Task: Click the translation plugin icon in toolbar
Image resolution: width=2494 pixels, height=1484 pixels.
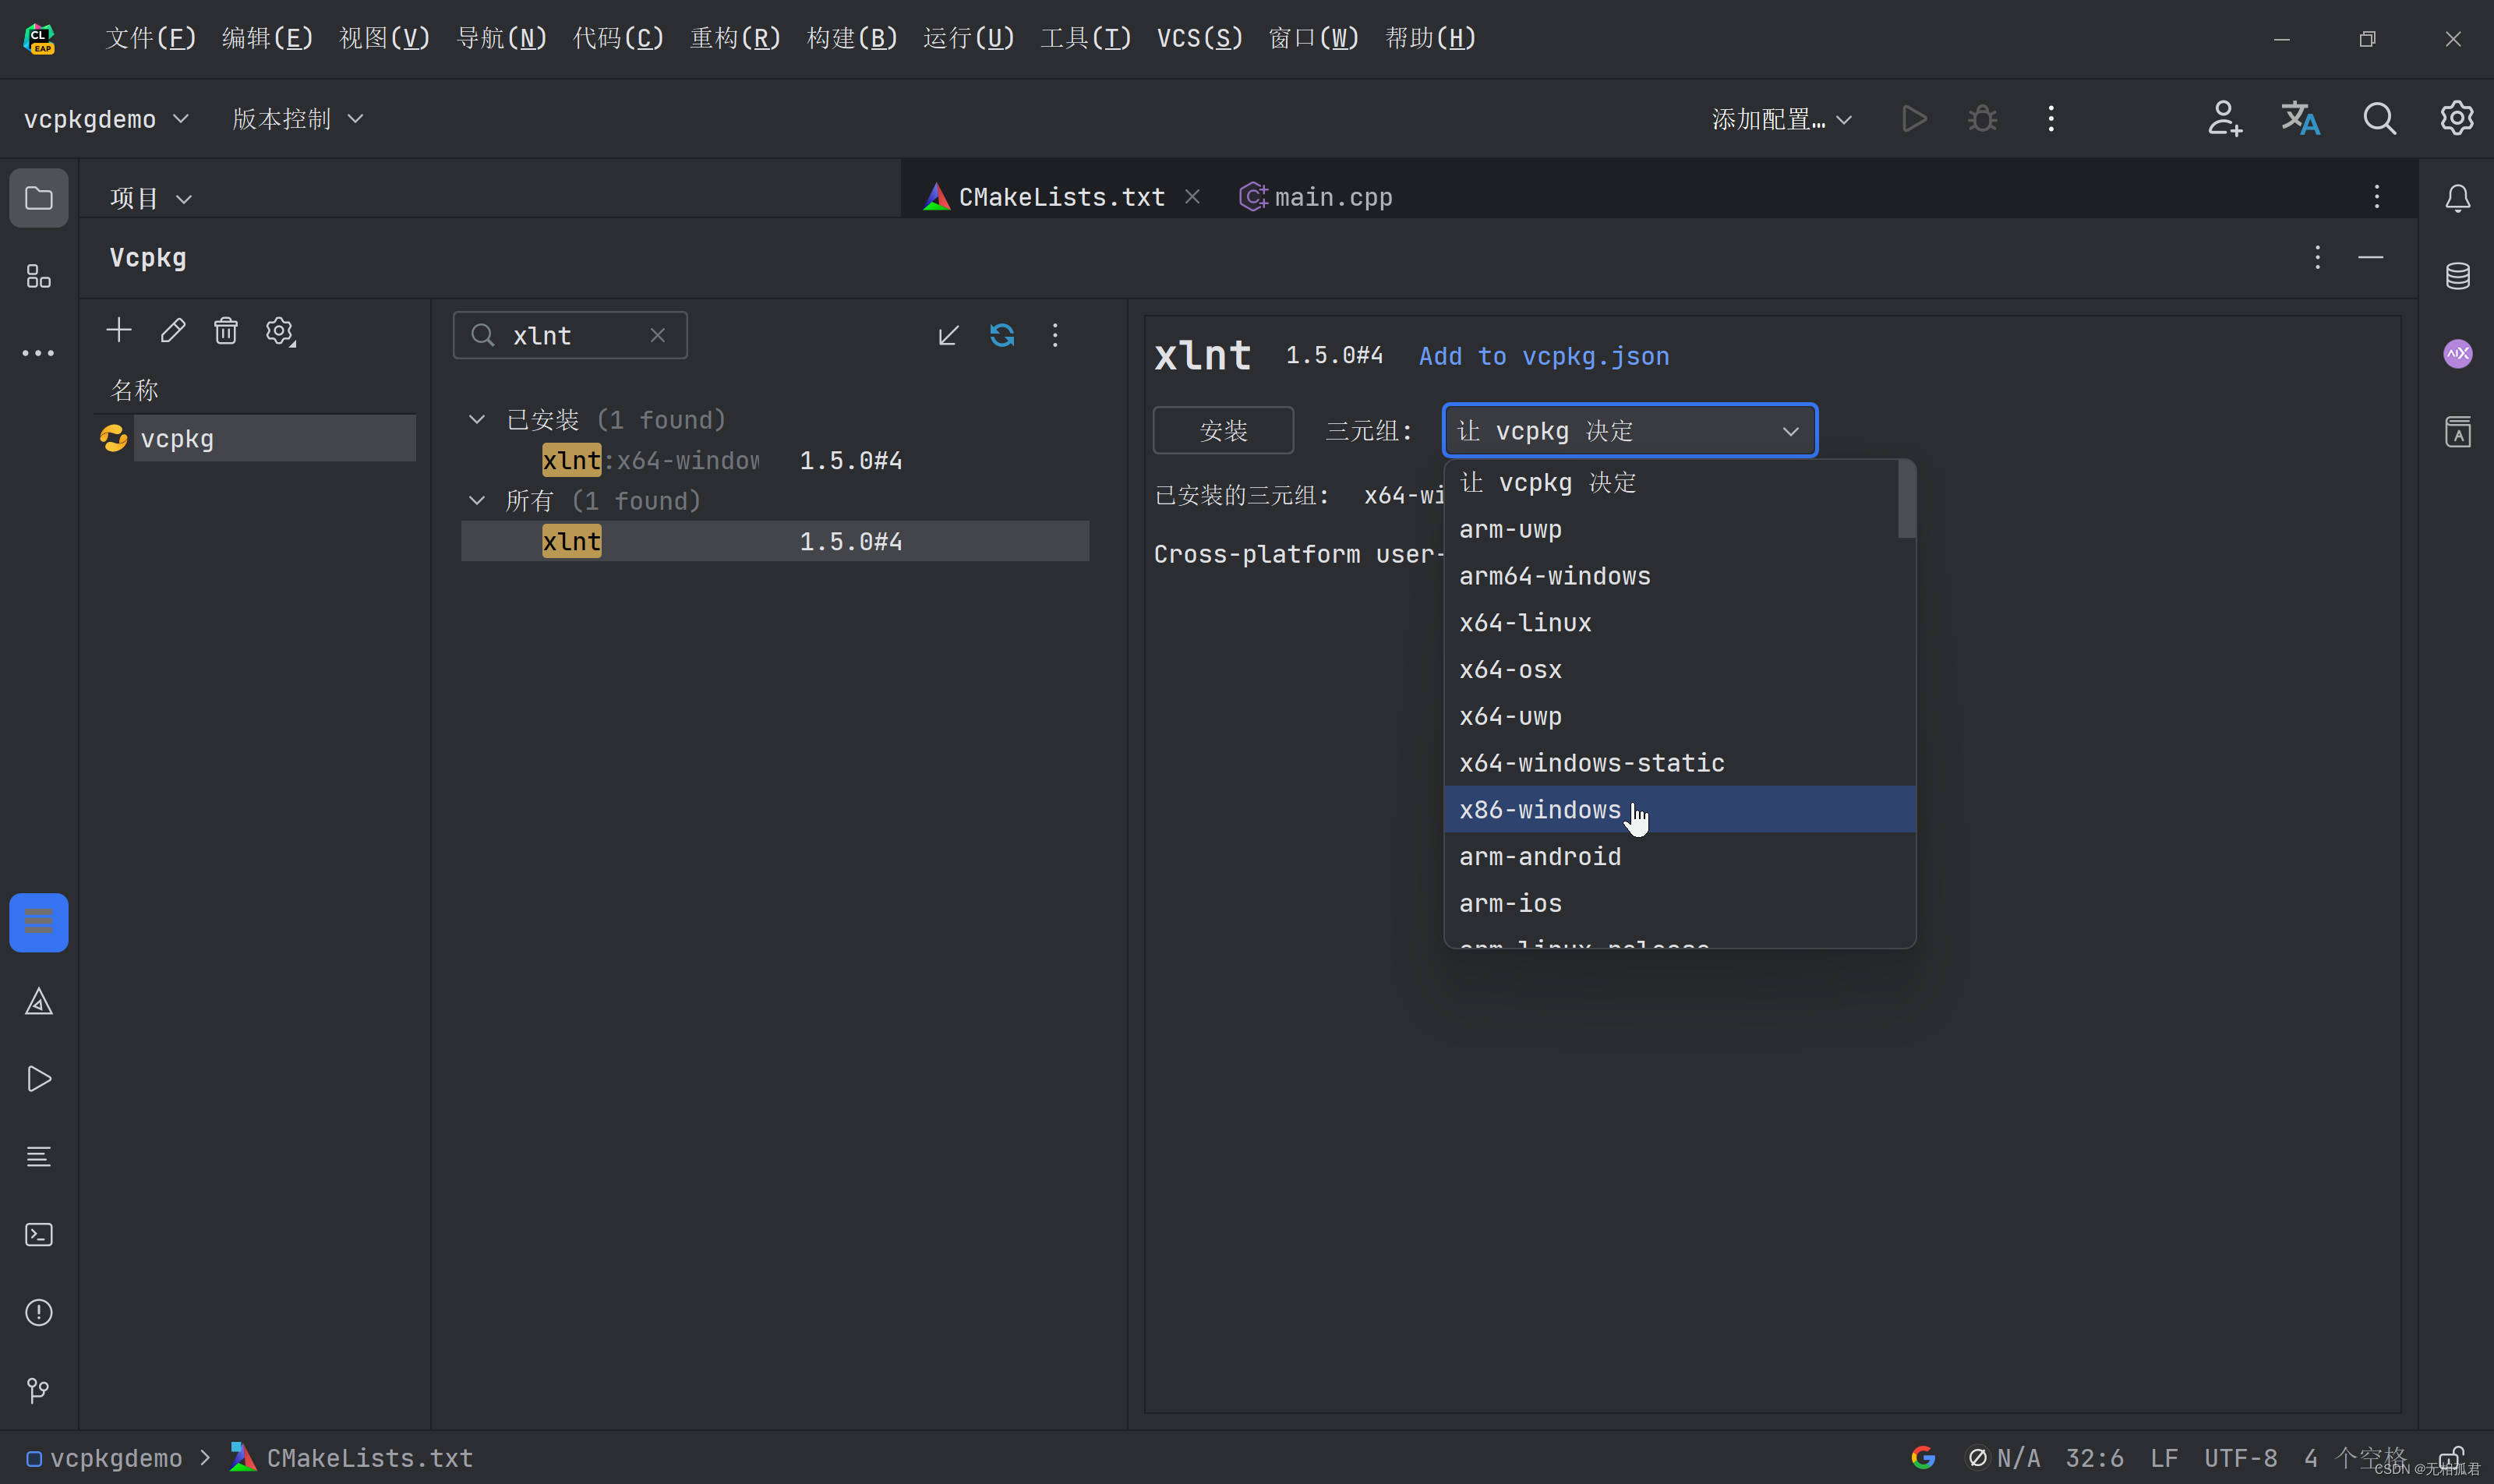Action: tap(2300, 119)
